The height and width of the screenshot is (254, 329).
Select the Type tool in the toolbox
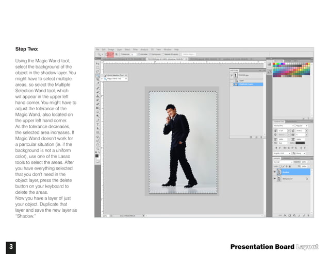pos(97,125)
